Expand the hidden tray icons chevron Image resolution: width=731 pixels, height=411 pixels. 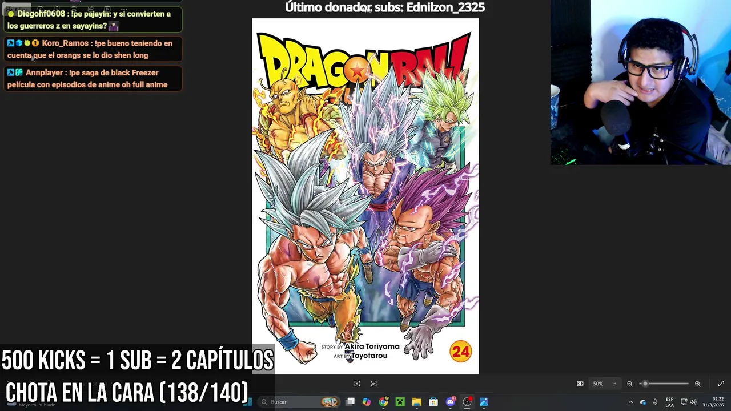pyautogui.click(x=630, y=402)
